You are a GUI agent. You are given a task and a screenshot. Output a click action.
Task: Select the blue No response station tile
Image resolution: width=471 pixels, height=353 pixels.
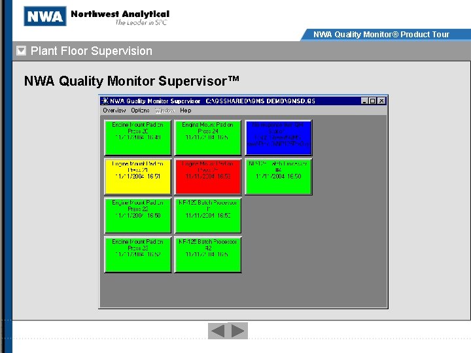click(278, 137)
